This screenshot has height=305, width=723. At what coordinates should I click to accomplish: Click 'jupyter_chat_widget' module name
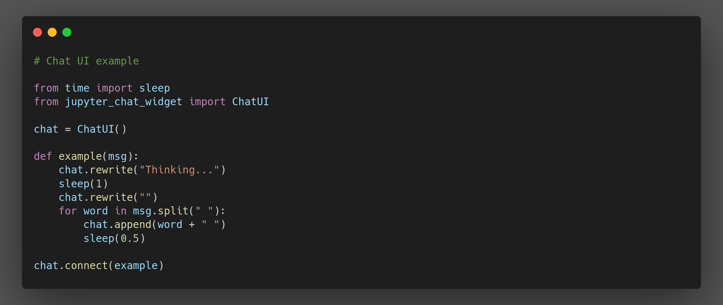[x=123, y=102]
